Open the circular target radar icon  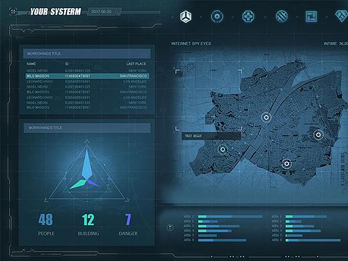coord(217,17)
